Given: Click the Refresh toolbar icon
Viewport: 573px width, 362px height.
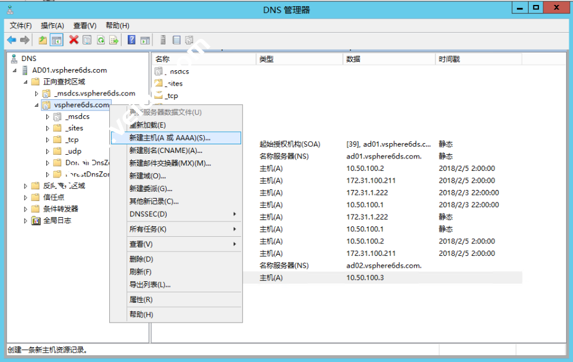Looking at the screenshot, I should pos(101,39).
